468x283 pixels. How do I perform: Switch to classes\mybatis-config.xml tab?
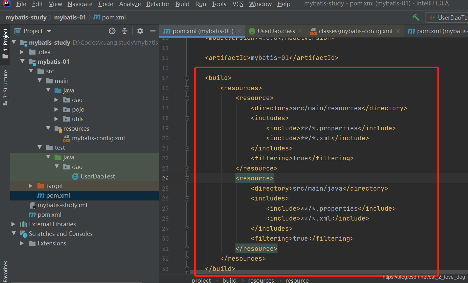coord(355,31)
